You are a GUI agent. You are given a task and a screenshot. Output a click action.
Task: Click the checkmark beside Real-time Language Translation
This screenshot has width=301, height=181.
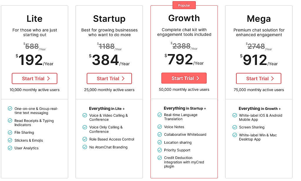click(x=160, y=115)
